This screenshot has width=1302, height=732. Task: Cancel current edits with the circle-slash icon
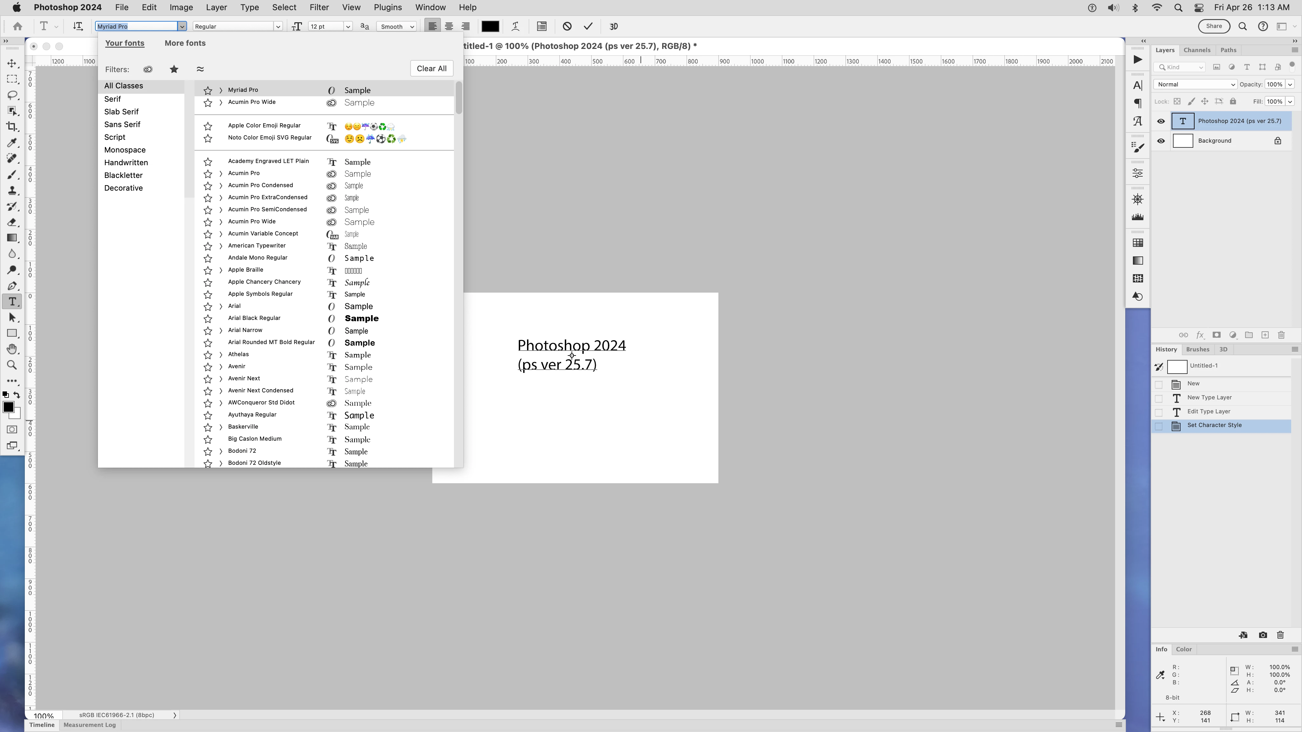tap(567, 26)
